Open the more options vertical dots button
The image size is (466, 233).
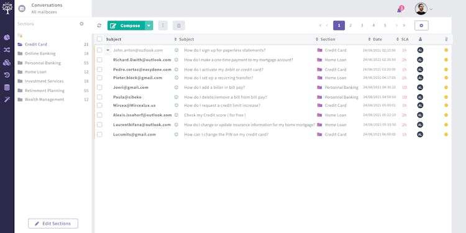pos(163,25)
